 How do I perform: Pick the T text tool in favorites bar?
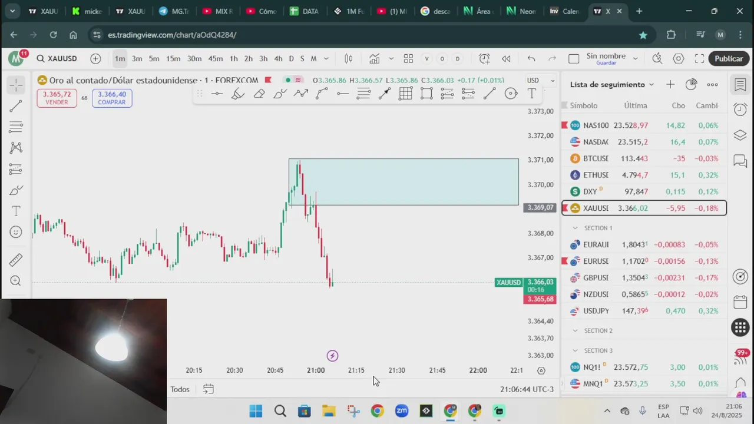[531, 94]
